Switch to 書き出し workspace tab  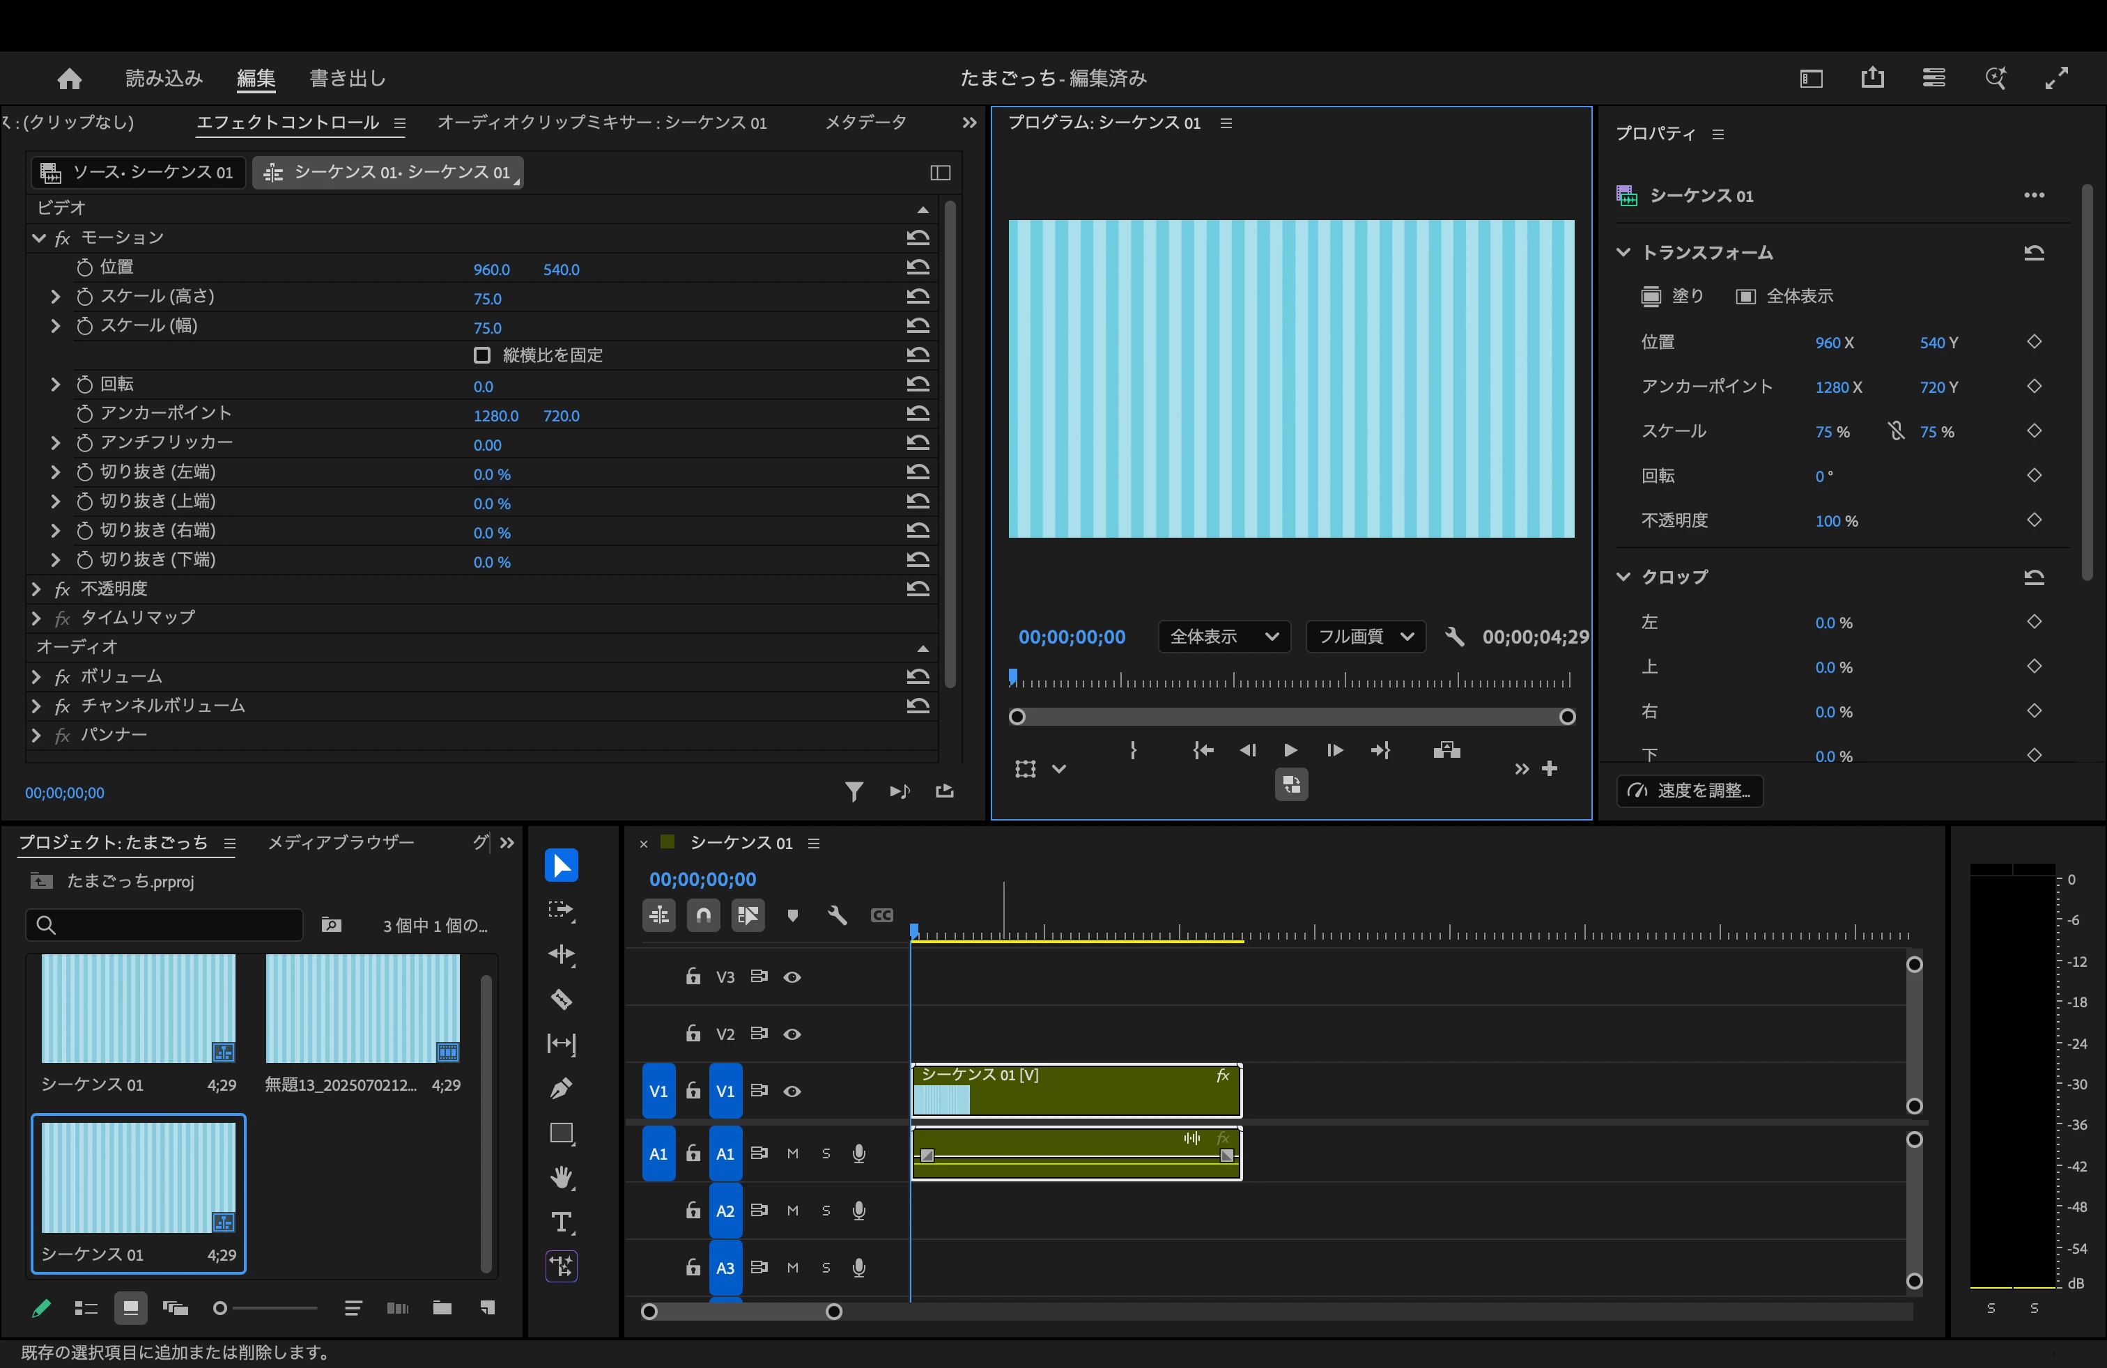tap(347, 79)
